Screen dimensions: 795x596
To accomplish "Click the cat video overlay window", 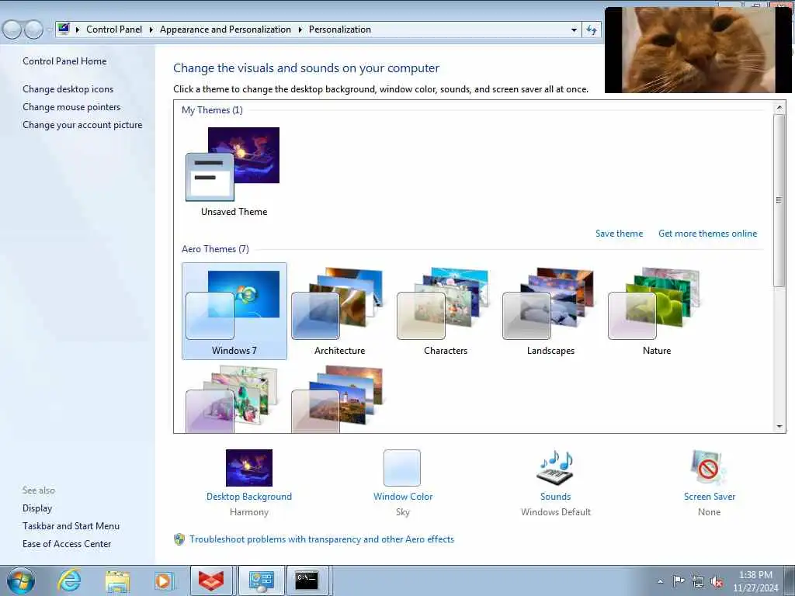I will (698, 50).
